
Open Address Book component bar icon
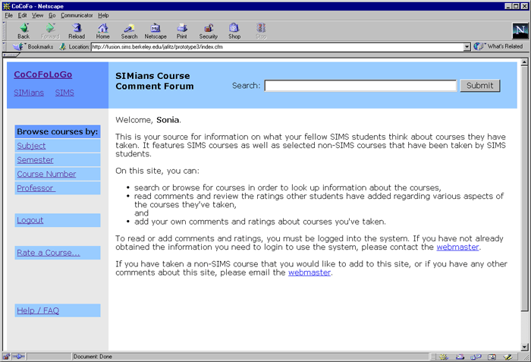[492, 357]
